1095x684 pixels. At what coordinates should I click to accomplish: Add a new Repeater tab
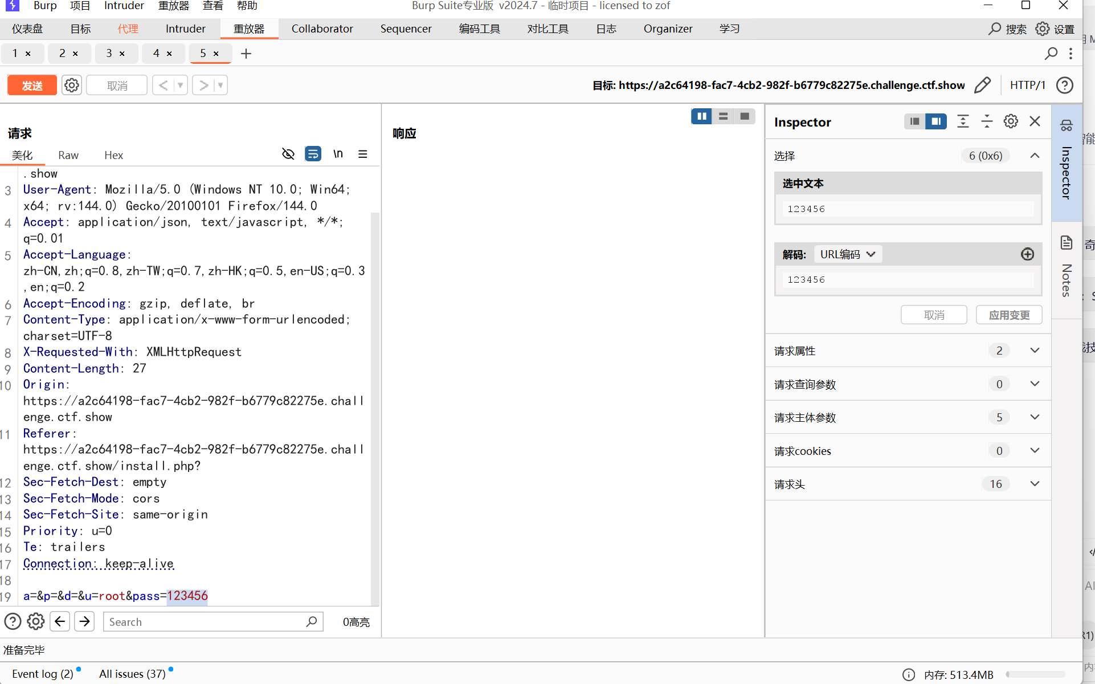[x=246, y=54]
